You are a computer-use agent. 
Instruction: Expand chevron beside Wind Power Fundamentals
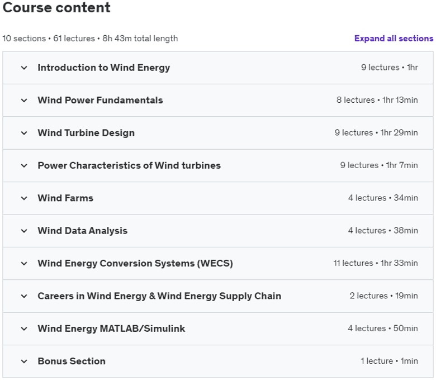click(x=24, y=101)
